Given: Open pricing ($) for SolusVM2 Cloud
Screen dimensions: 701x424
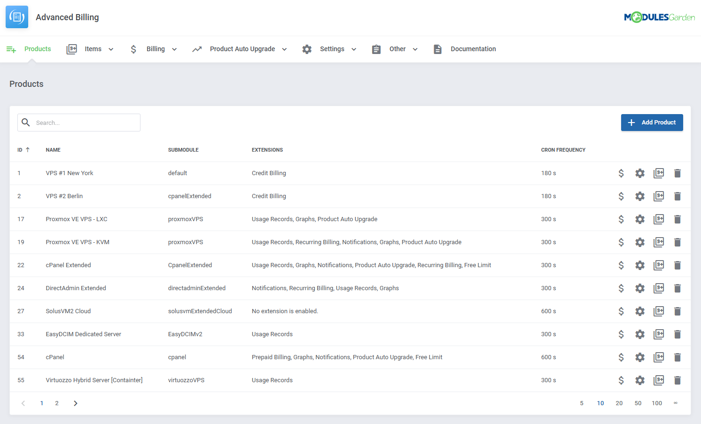Looking at the screenshot, I should tap(621, 311).
